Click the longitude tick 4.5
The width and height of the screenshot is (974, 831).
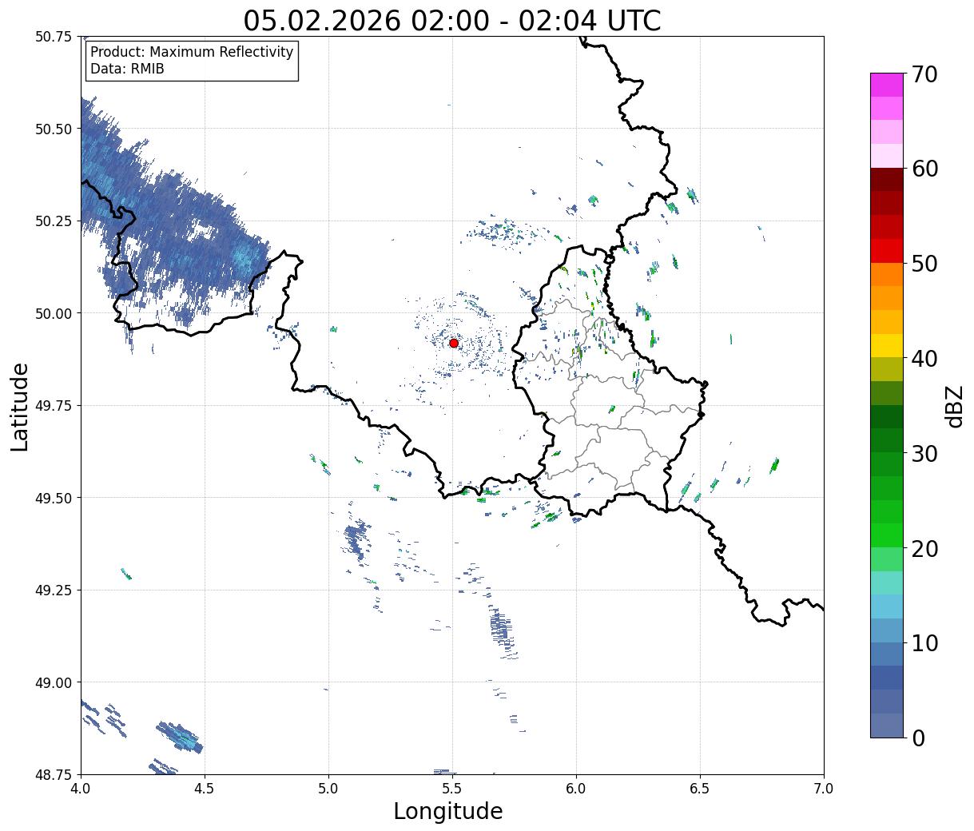point(205,788)
